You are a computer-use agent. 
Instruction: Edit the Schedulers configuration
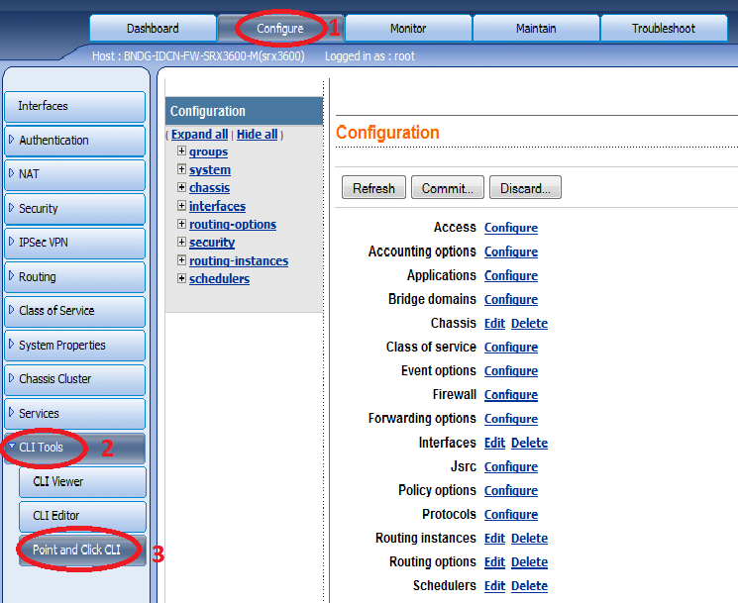click(x=494, y=586)
